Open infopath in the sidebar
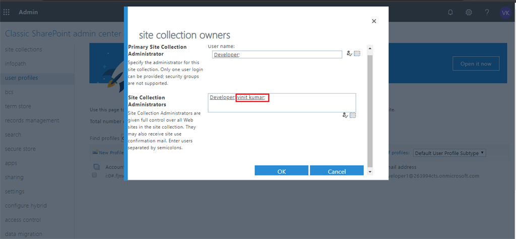Screen dimensions: 516x239 [x=16, y=64]
